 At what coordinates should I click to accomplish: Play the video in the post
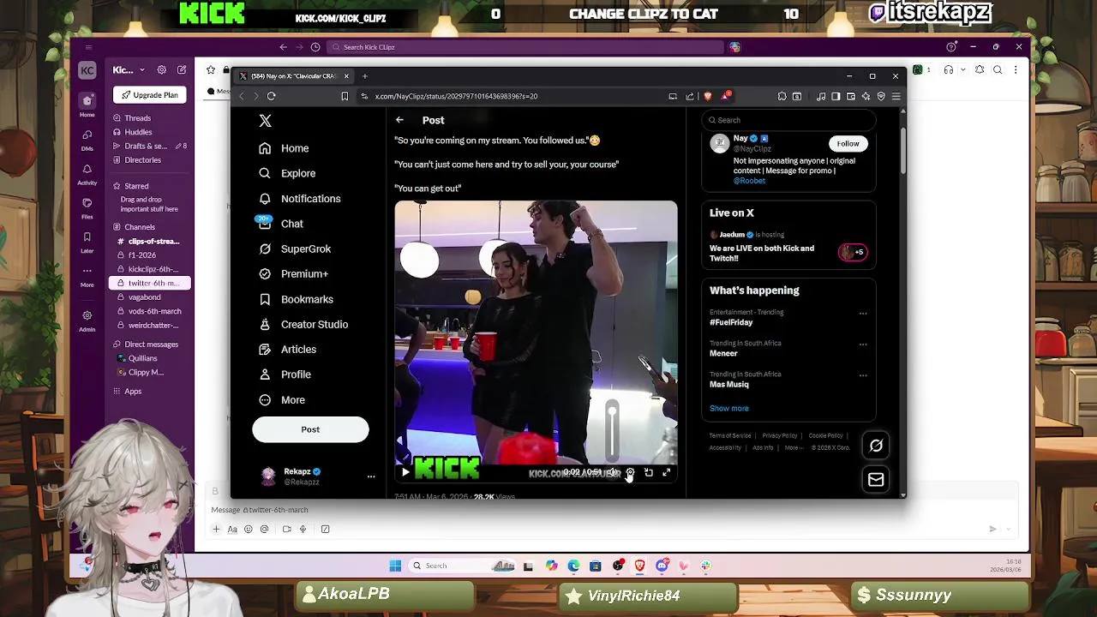pos(405,472)
